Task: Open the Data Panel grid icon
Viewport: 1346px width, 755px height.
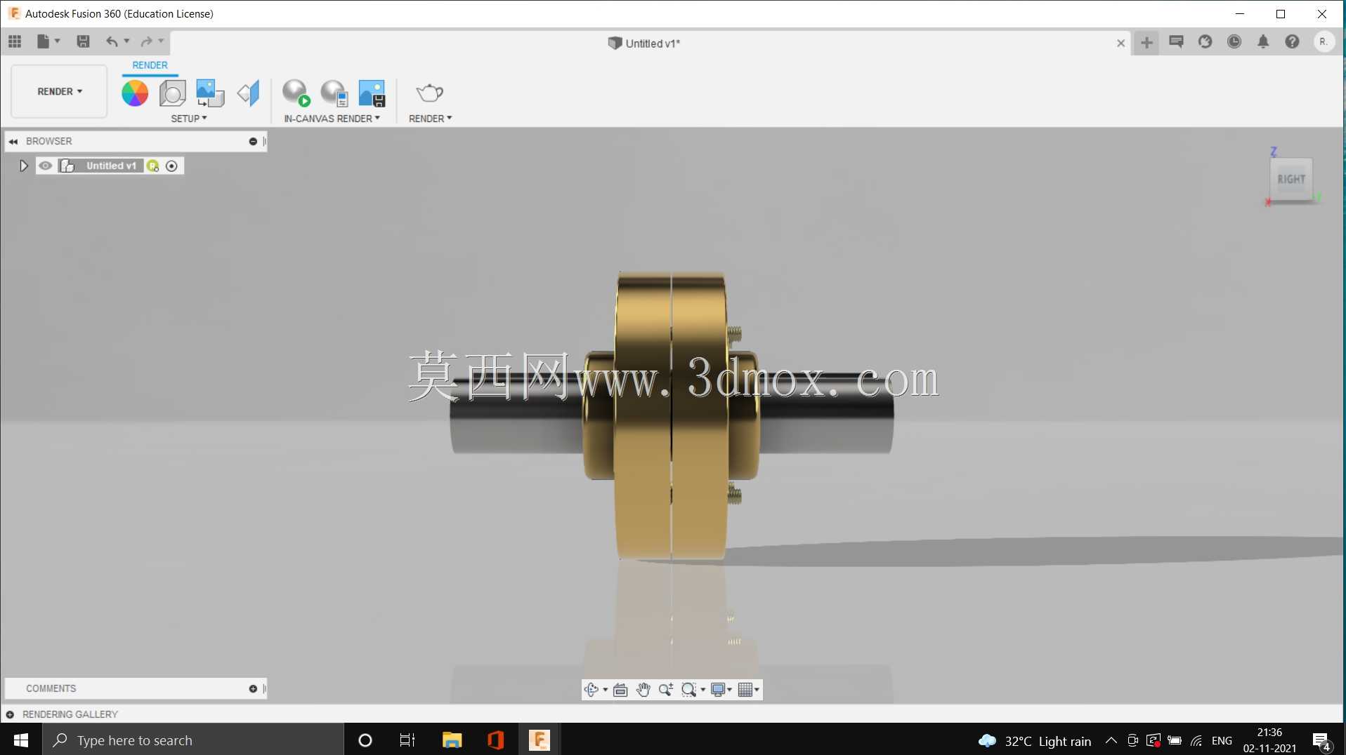Action: click(x=15, y=41)
